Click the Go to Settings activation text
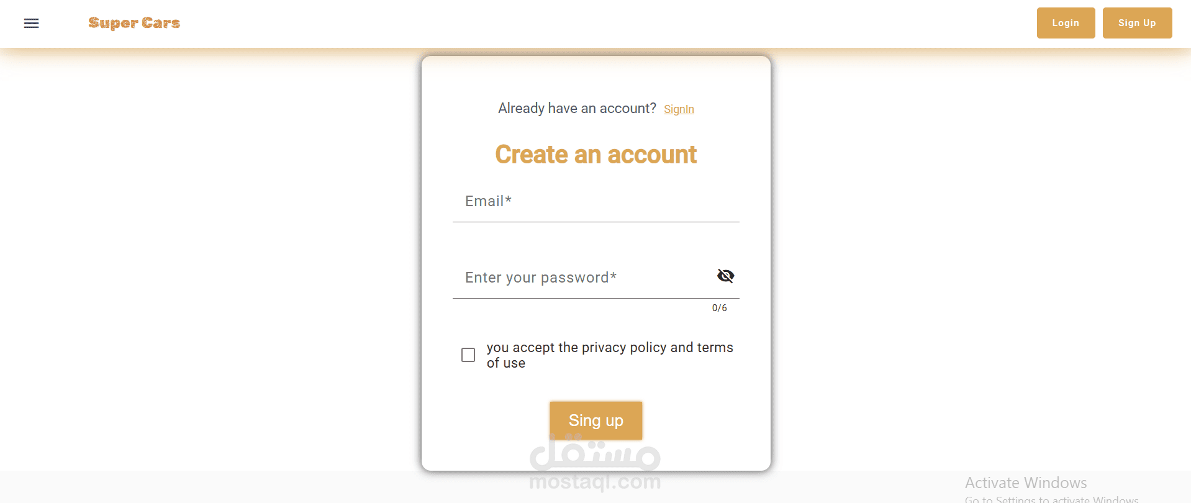This screenshot has width=1191, height=503. 1051,499
